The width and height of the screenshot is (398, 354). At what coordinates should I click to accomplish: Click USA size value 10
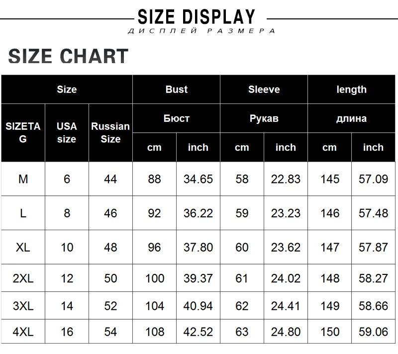[x=67, y=247]
